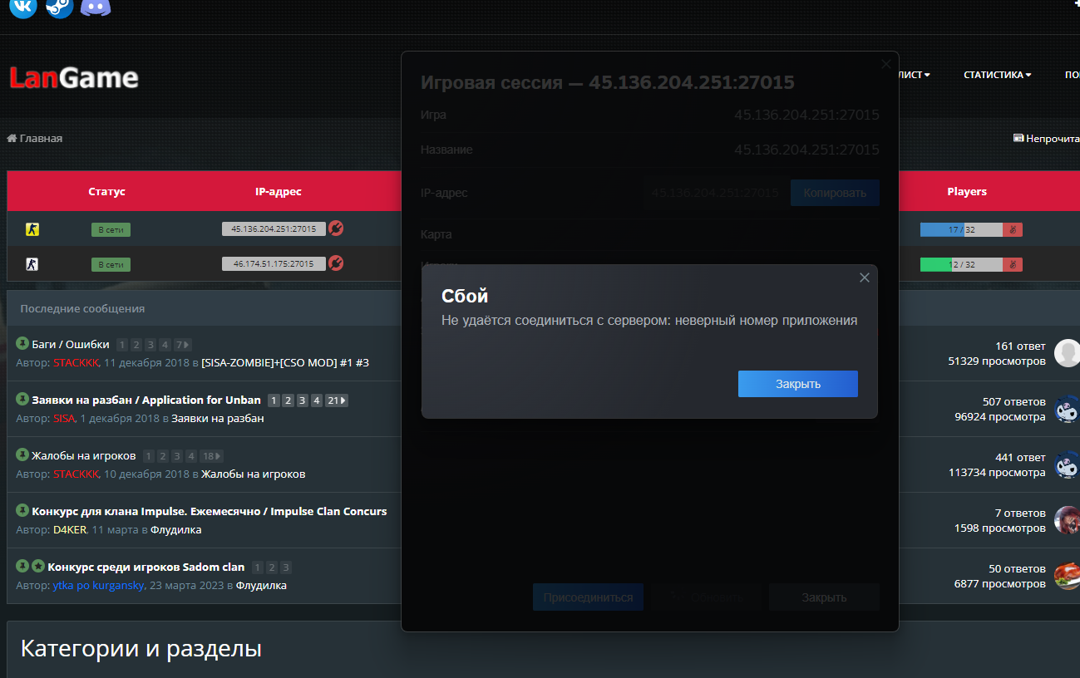Go to page 2 of Конкурс среди игроков Sadom clan
Image resolution: width=1080 pixels, height=678 pixels.
click(272, 567)
